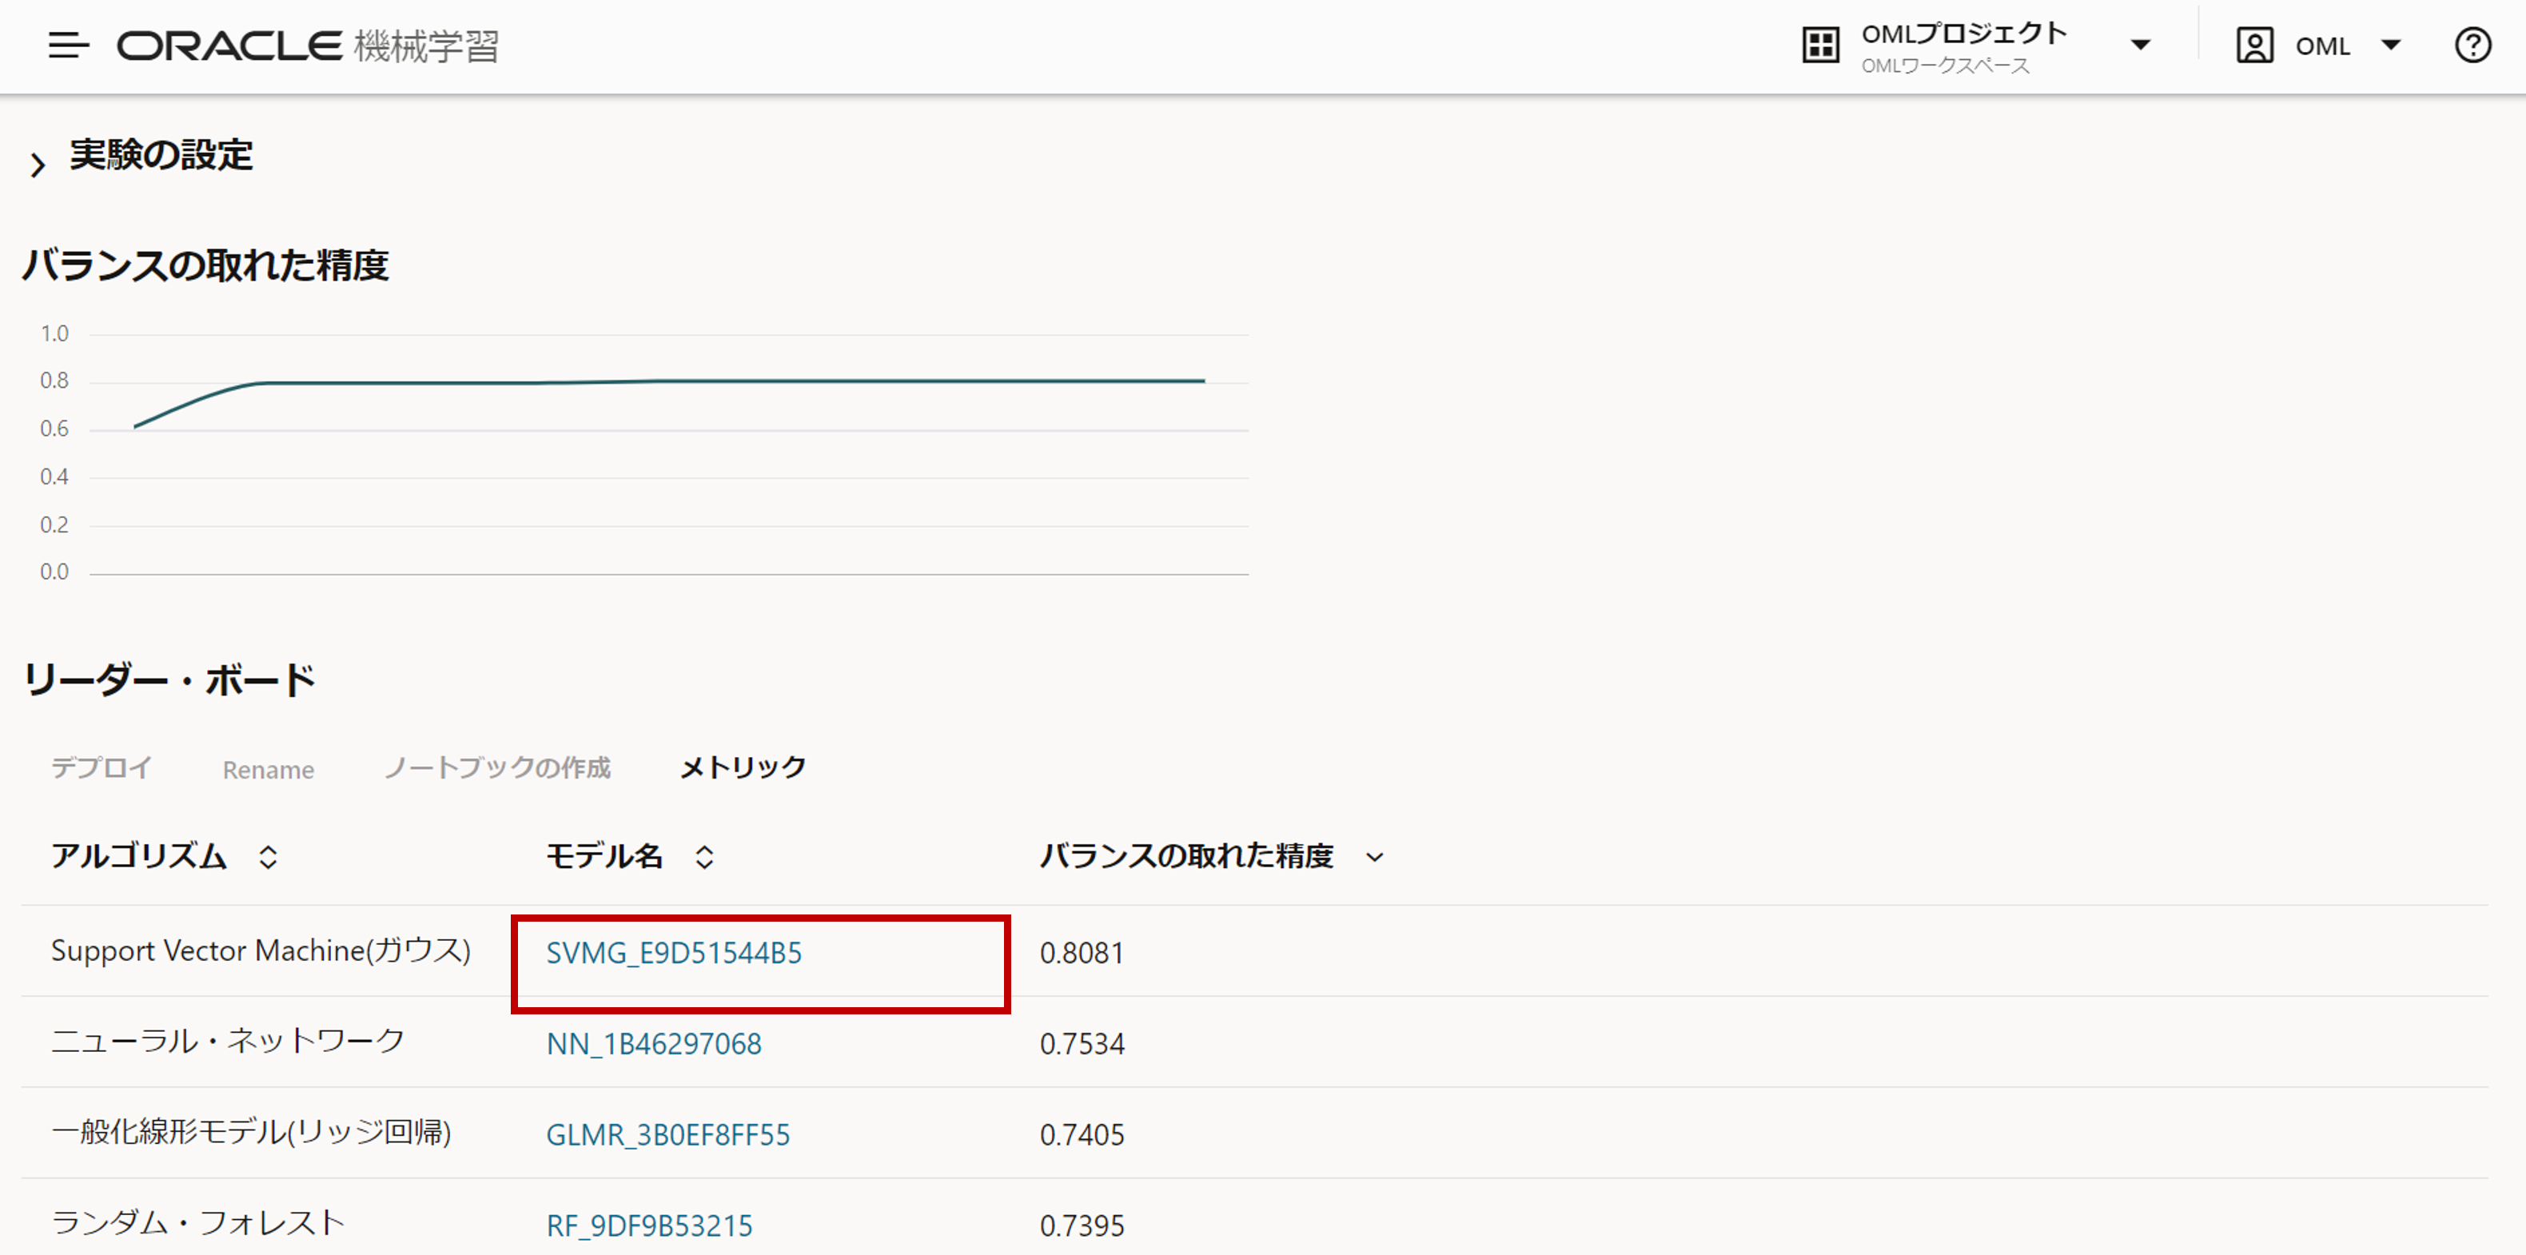Click the Rename button
The image size is (2526, 1255).
268,770
